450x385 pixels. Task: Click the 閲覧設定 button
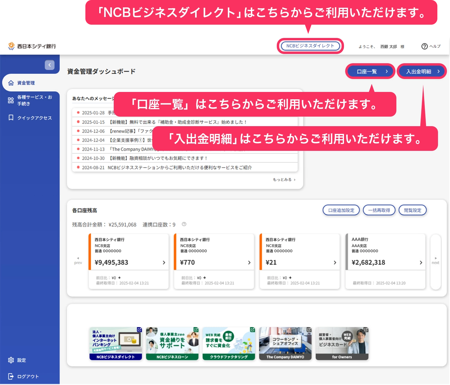(x=413, y=210)
